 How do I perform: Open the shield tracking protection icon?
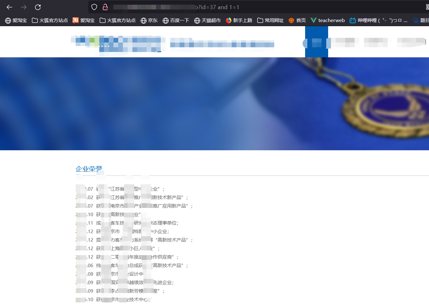click(94, 7)
